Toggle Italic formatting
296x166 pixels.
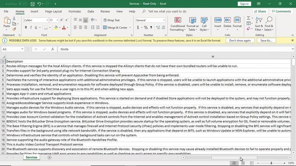point(31,28)
